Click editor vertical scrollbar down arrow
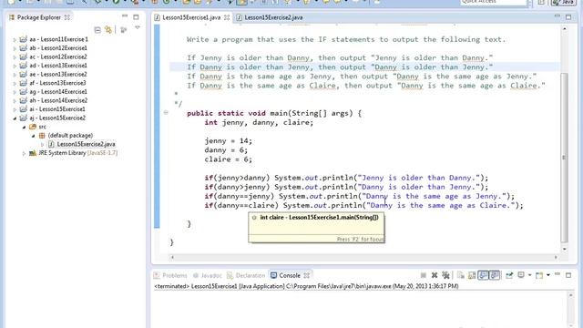The image size is (583, 328). pyautogui.click(x=565, y=249)
